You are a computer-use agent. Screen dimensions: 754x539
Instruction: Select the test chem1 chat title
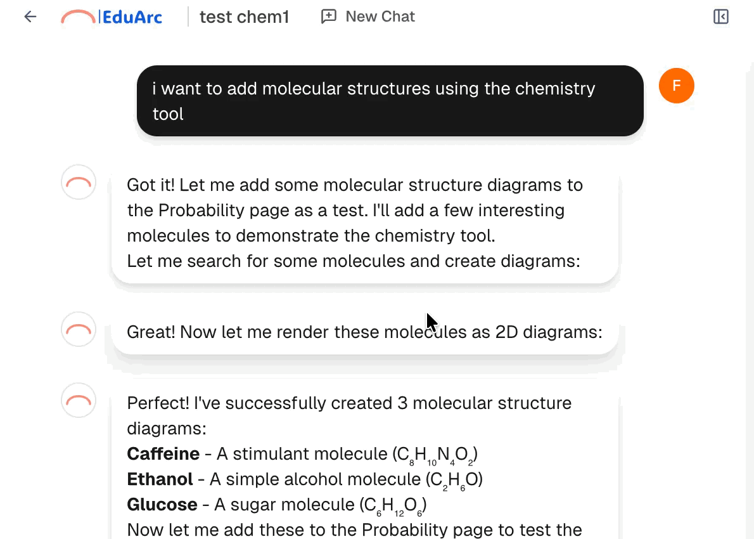tap(244, 16)
